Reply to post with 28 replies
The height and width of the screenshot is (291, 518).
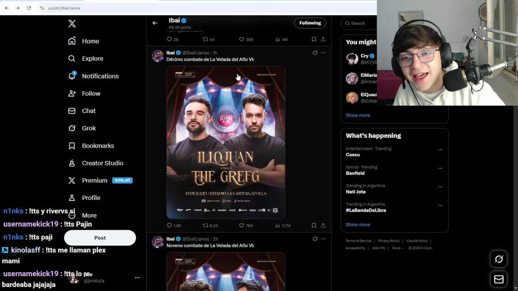(172, 39)
